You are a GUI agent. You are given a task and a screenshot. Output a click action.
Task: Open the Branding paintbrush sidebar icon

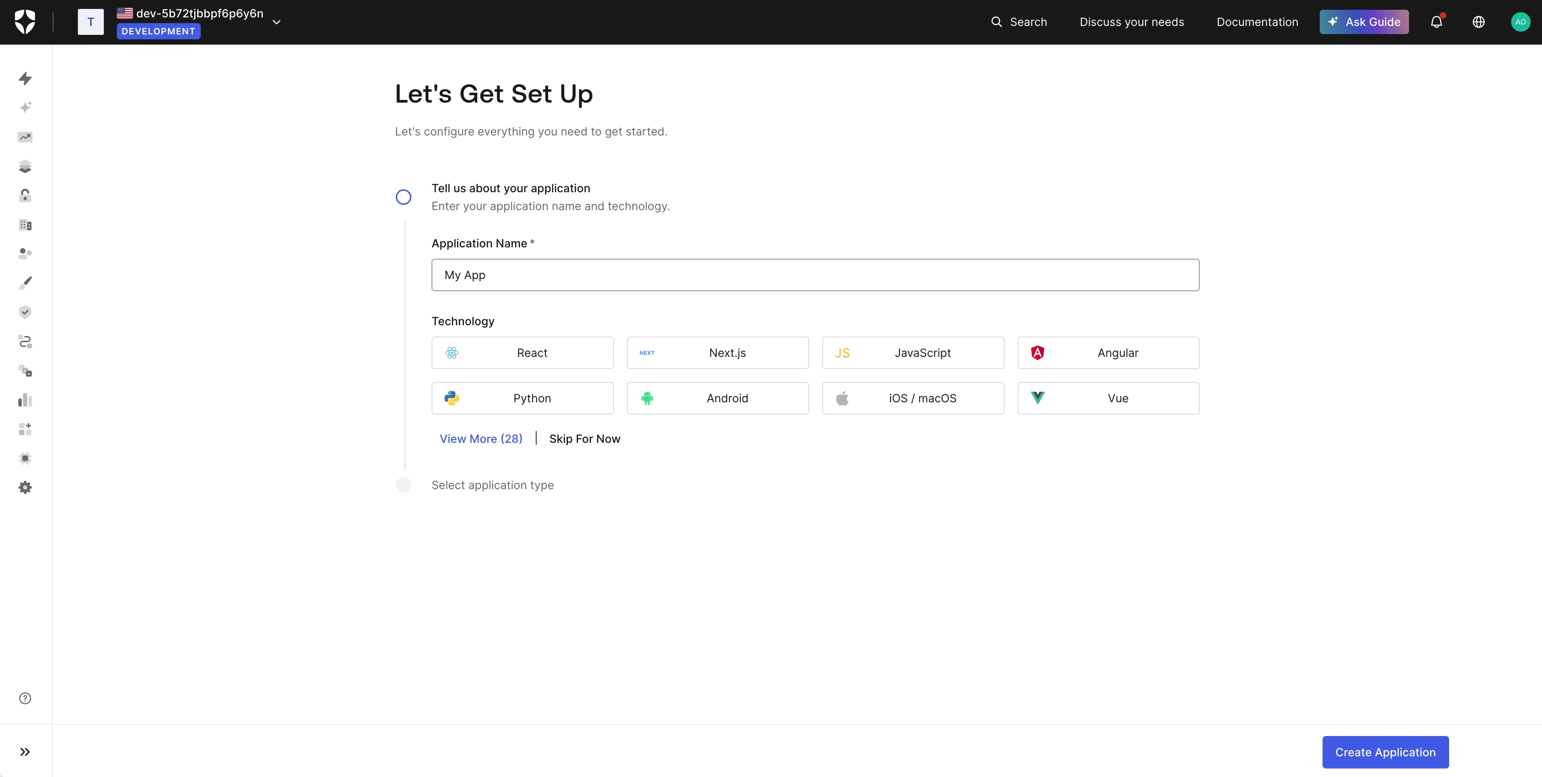25,283
